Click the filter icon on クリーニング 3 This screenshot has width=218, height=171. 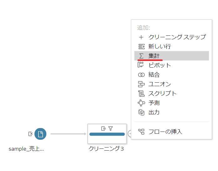coord(111,128)
